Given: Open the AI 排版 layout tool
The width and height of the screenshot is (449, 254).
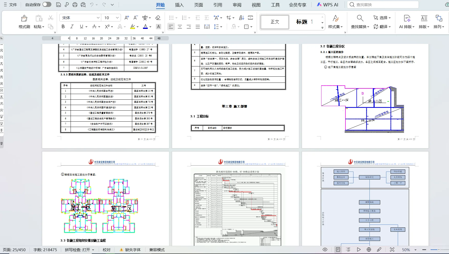Looking at the screenshot, I should point(407,22).
